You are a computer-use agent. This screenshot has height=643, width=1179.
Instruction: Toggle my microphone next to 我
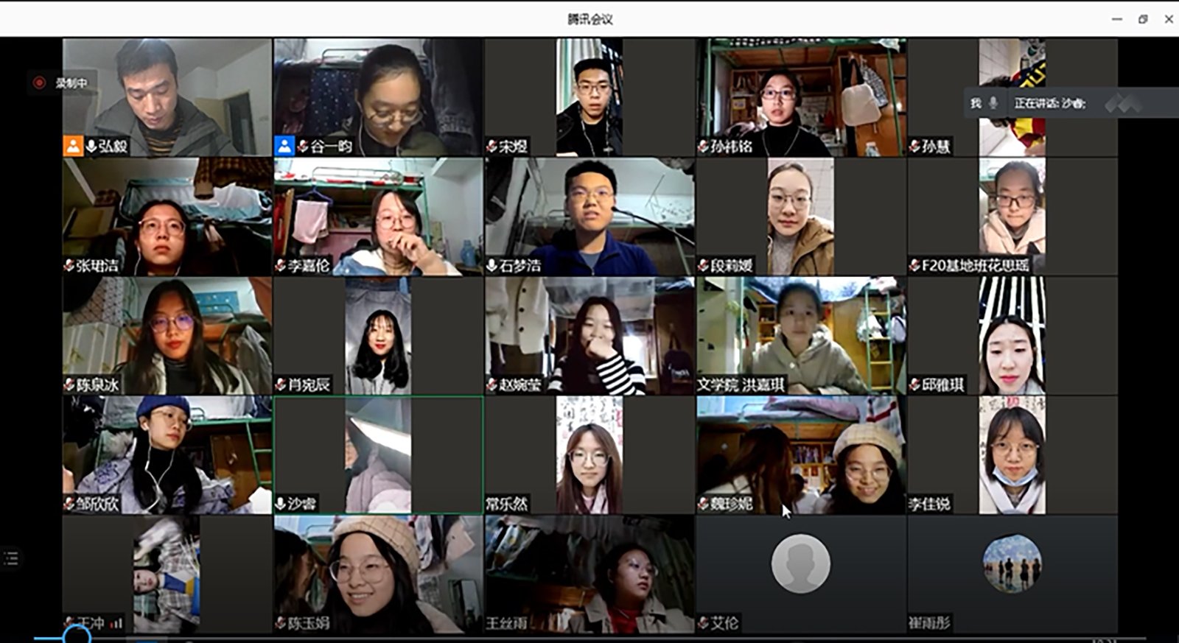tap(993, 103)
